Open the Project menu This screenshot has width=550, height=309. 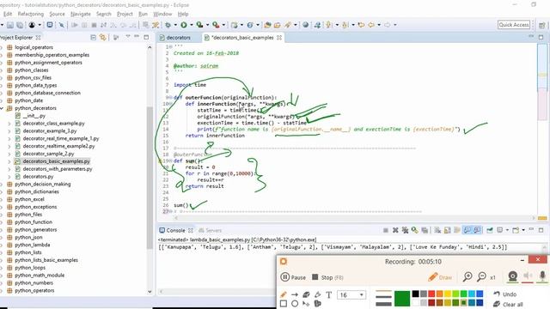tap(125, 14)
